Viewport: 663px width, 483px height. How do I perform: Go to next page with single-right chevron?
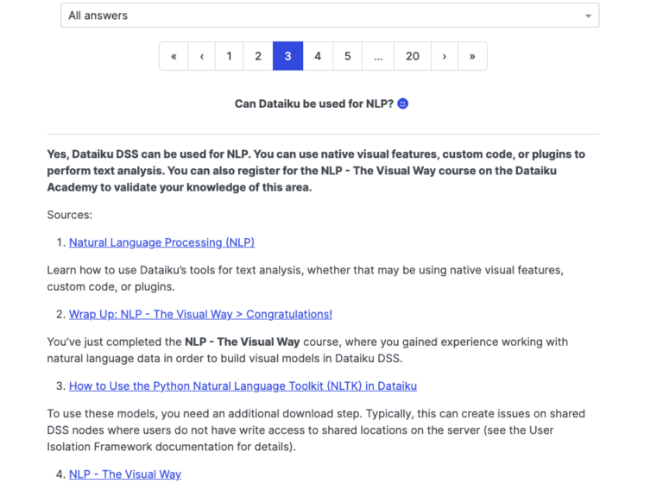tap(445, 56)
